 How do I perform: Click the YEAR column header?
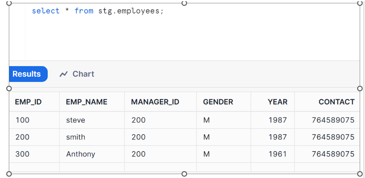tap(277, 102)
